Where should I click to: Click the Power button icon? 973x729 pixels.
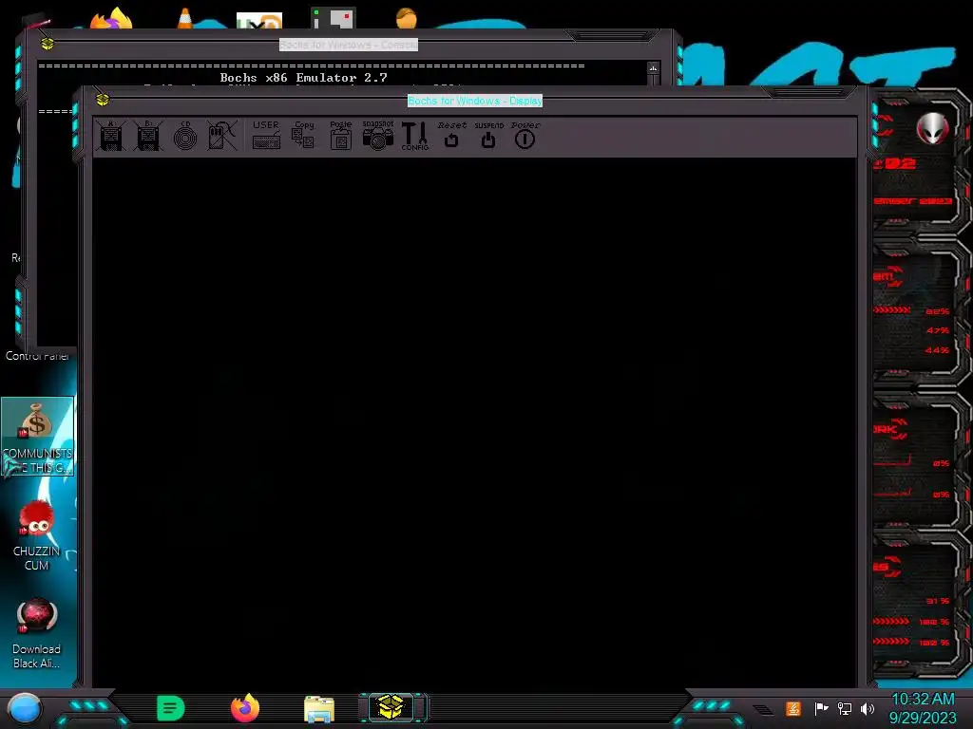pyautogui.click(x=525, y=135)
